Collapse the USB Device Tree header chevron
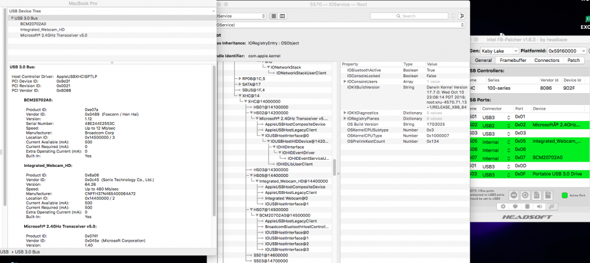The width and height of the screenshot is (590, 263). [x=214, y=11]
